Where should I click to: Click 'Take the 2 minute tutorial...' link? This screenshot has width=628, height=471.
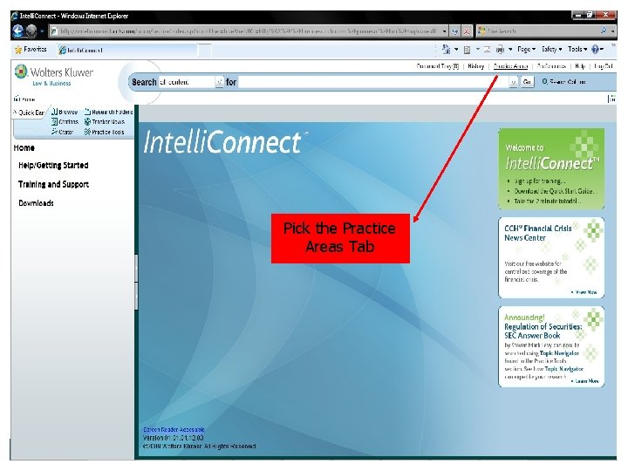pos(548,201)
